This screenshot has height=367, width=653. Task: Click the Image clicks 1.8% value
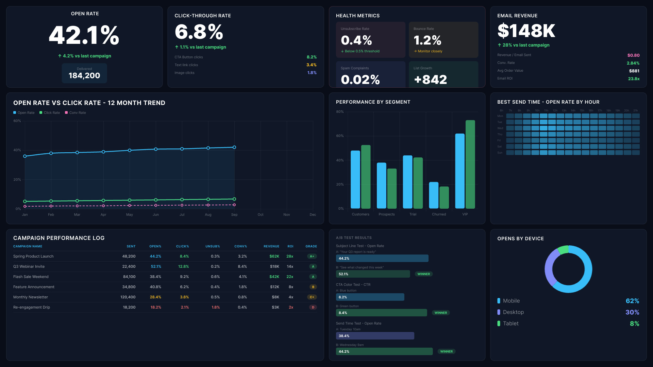click(312, 73)
